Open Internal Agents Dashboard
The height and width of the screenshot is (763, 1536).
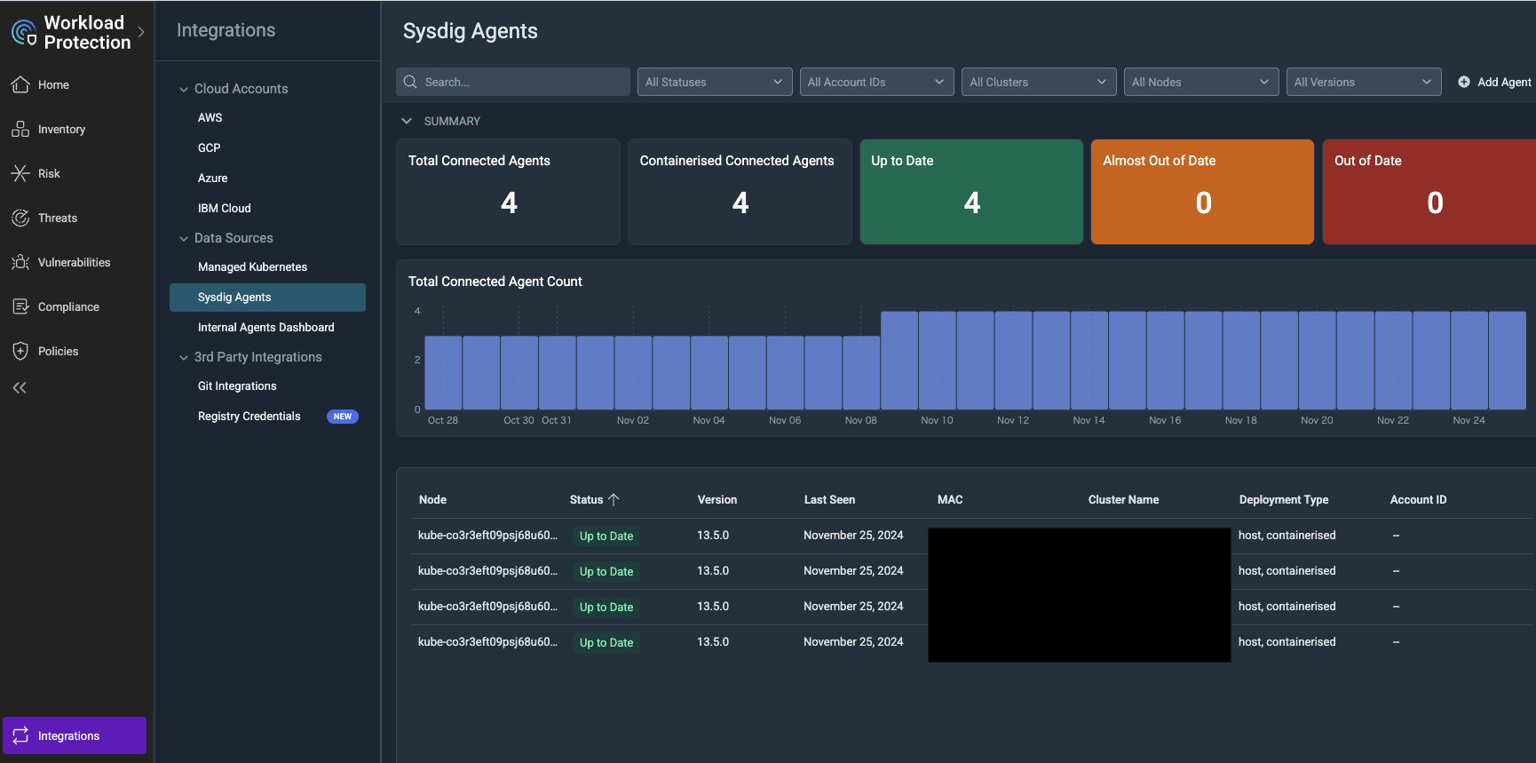pos(267,327)
